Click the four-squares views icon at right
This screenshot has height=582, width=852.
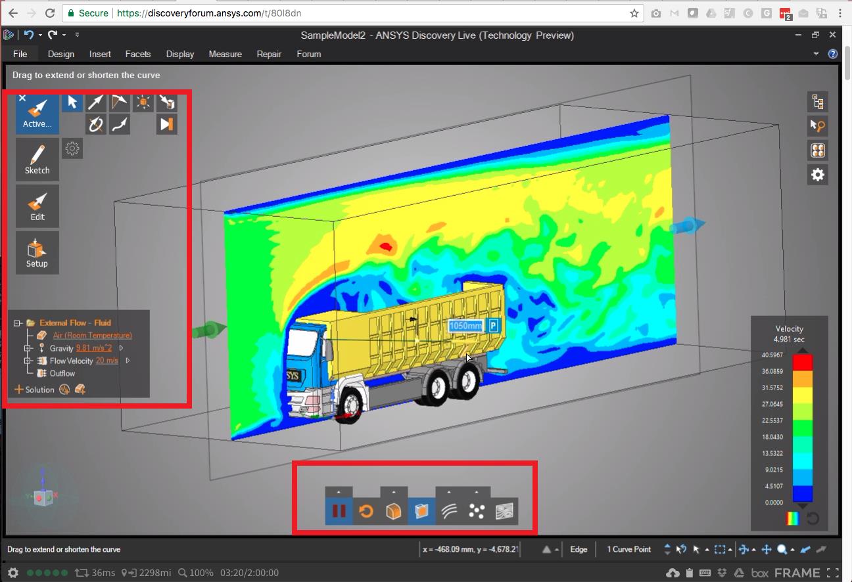coord(818,150)
